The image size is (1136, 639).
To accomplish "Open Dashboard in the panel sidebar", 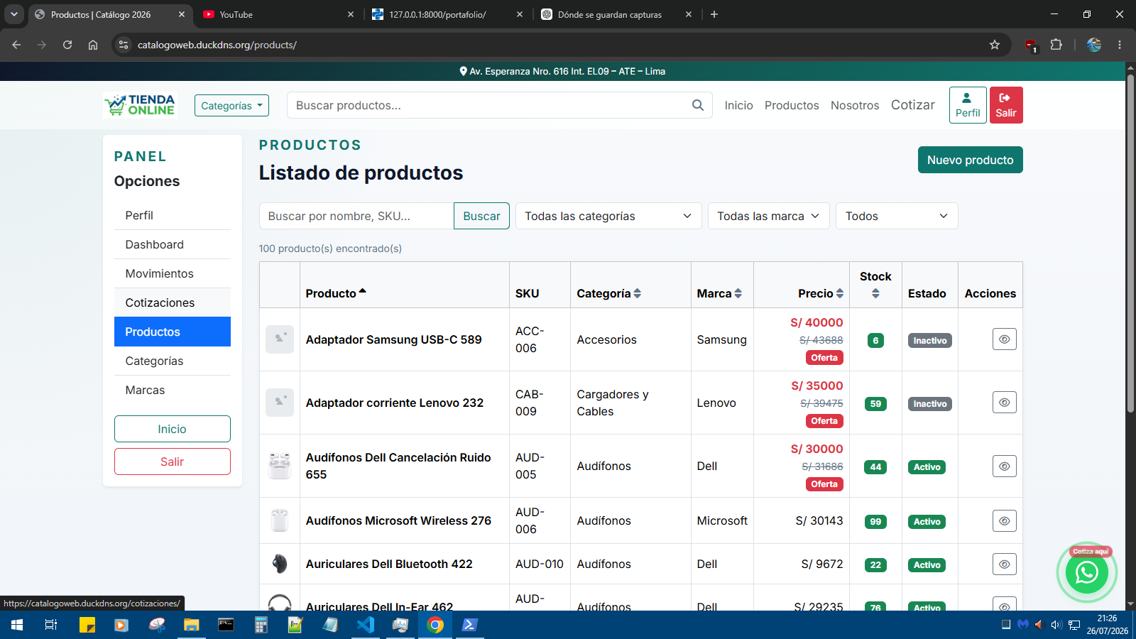I will click(x=173, y=244).
